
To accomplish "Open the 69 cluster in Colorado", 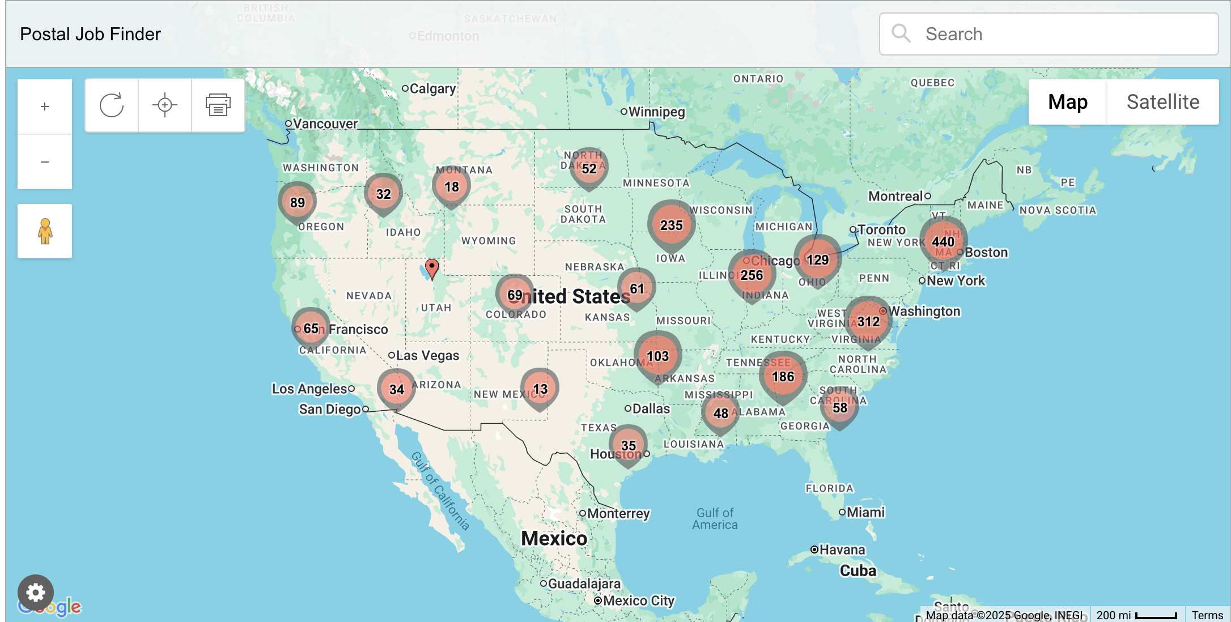I will click(515, 295).
